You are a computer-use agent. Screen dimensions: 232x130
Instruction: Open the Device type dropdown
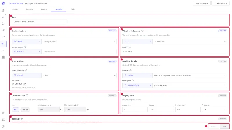pyautogui.click(x=27, y=41)
